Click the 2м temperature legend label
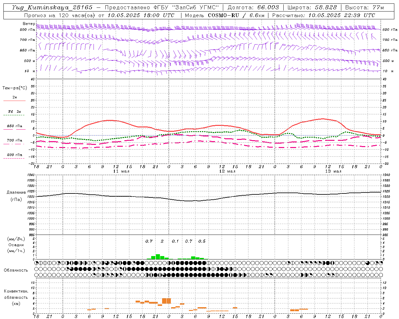Screen dimensions: 399x319 tap(15, 98)
